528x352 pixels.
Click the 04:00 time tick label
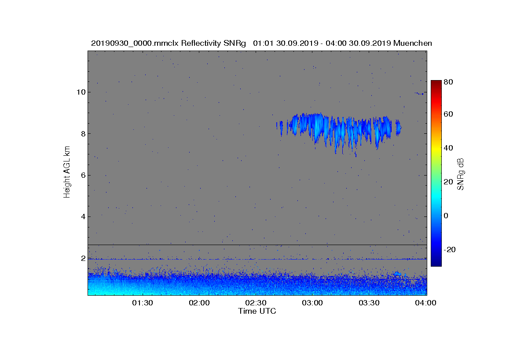426,303
